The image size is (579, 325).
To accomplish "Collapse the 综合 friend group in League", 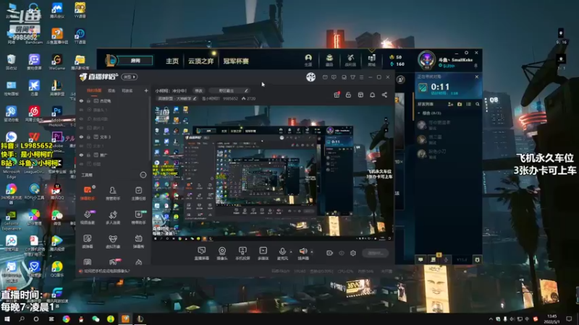I will coord(419,113).
